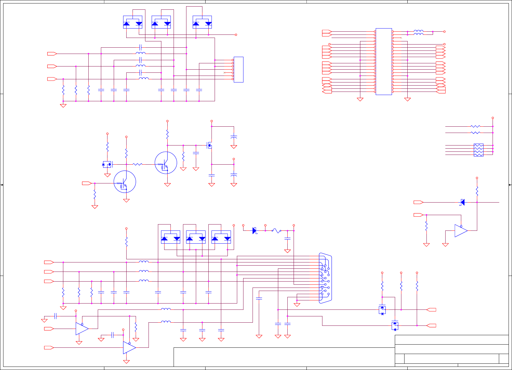
Task: Select leftmost dual-diode package in top row
Action: (x=133, y=22)
